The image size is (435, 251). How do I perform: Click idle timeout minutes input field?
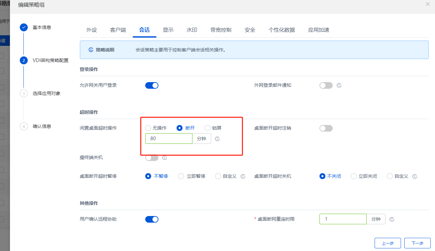click(x=169, y=139)
